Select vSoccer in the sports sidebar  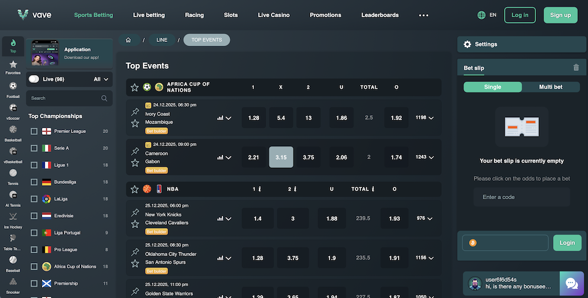[x=13, y=111]
